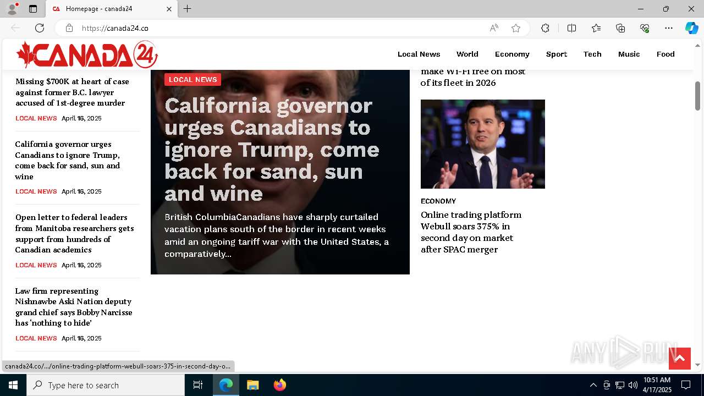The height and width of the screenshot is (396, 704).
Task: Open the Wi-Fi free on fleet article
Action: click(473, 77)
